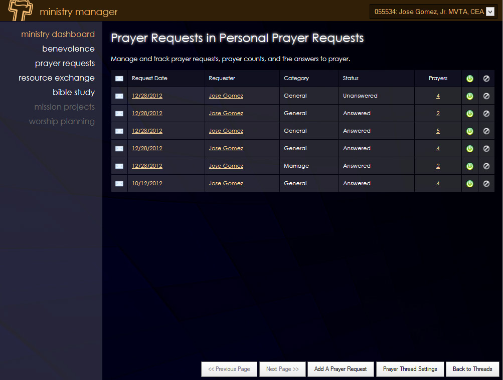Click block icon in Marriage request row
The height and width of the screenshot is (380, 503).
[x=486, y=166]
